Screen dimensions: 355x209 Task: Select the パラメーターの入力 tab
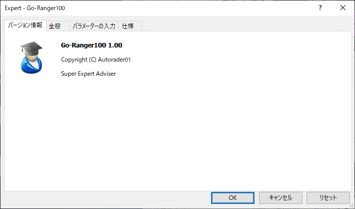(94, 26)
